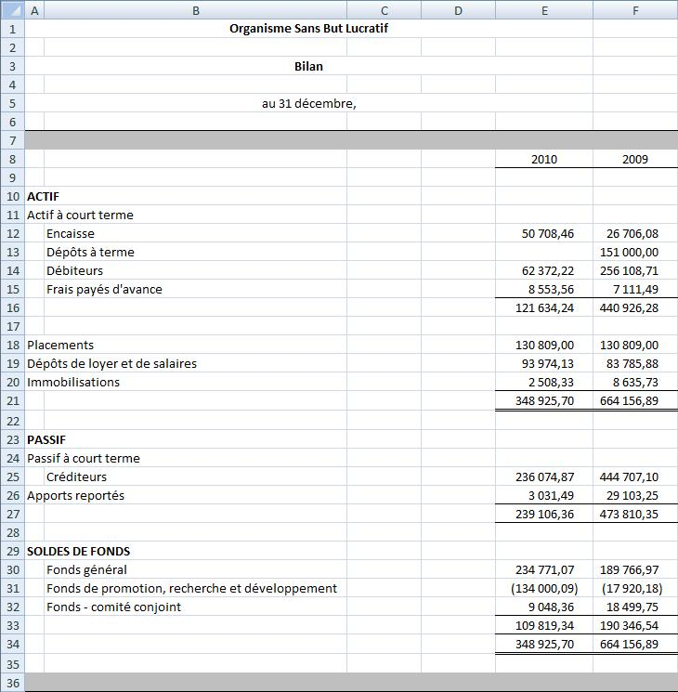
Task: Select the column E header
Action: point(543,10)
